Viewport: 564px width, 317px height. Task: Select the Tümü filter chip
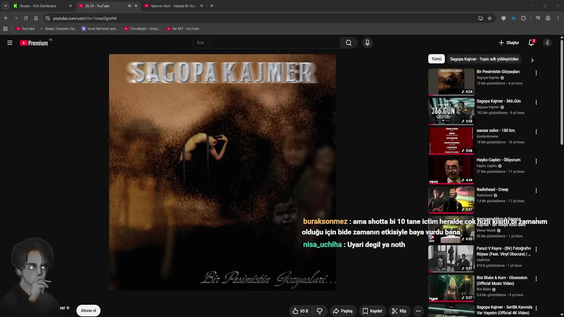click(436, 59)
